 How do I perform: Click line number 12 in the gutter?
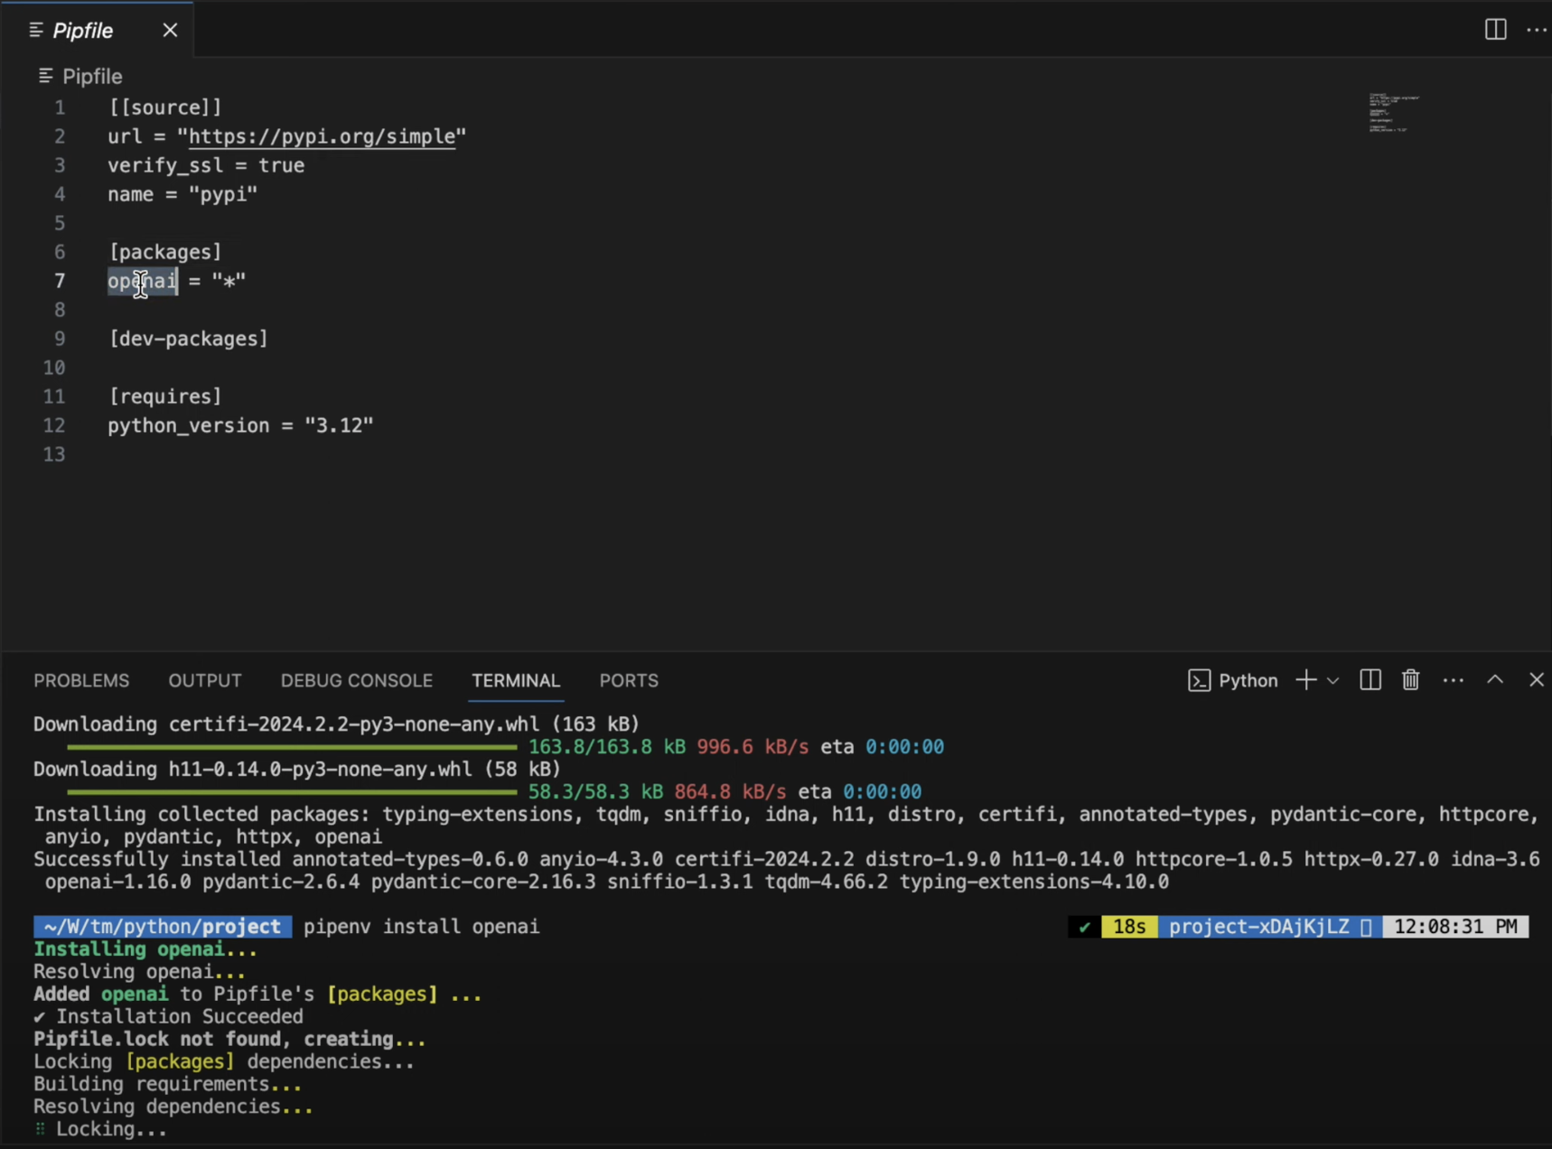tap(54, 425)
